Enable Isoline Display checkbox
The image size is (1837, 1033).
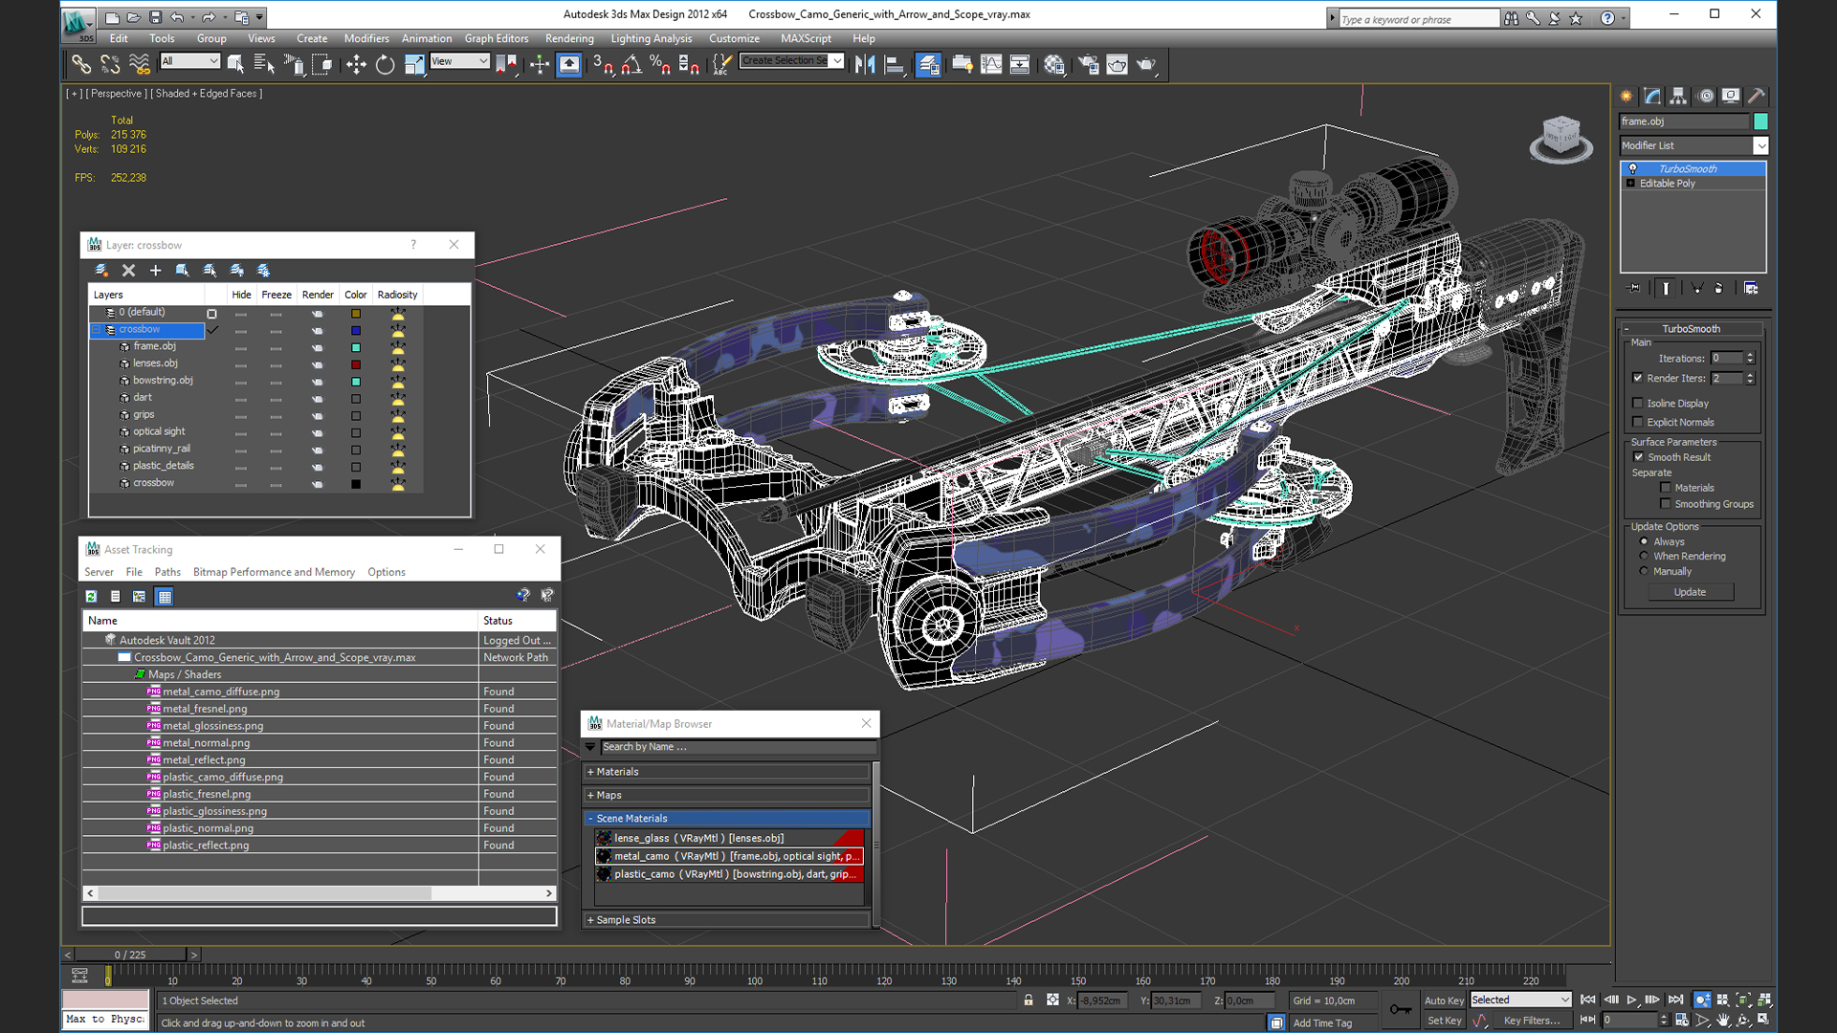click(x=1638, y=404)
